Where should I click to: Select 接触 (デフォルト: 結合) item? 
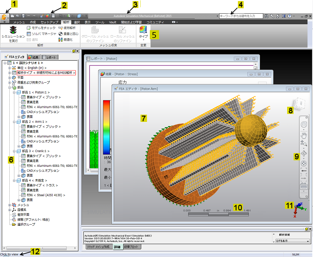pyautogui.click(x=33, y=220)
